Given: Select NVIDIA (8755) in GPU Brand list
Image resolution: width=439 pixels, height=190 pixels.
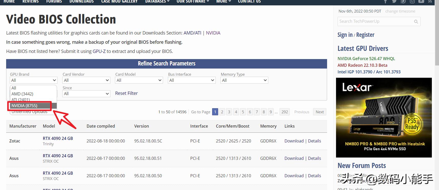Looking at the screenshot, I should click(25, 106).
